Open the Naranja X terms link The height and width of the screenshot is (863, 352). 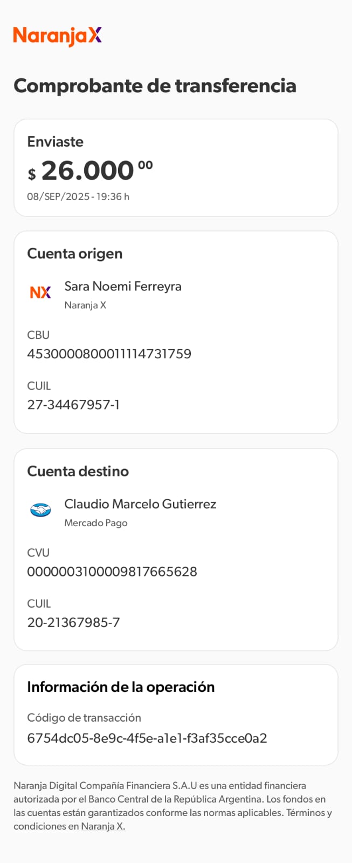click(103, 826)
